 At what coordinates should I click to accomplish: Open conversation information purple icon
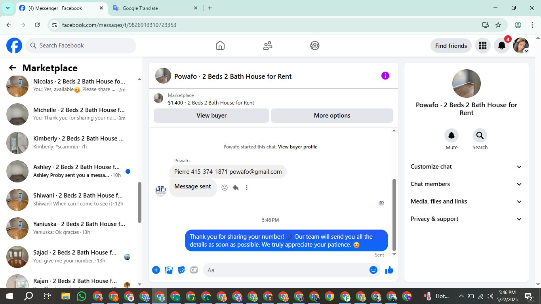pos(385,76)
